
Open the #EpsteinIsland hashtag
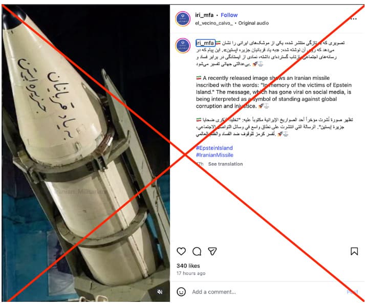214,148
